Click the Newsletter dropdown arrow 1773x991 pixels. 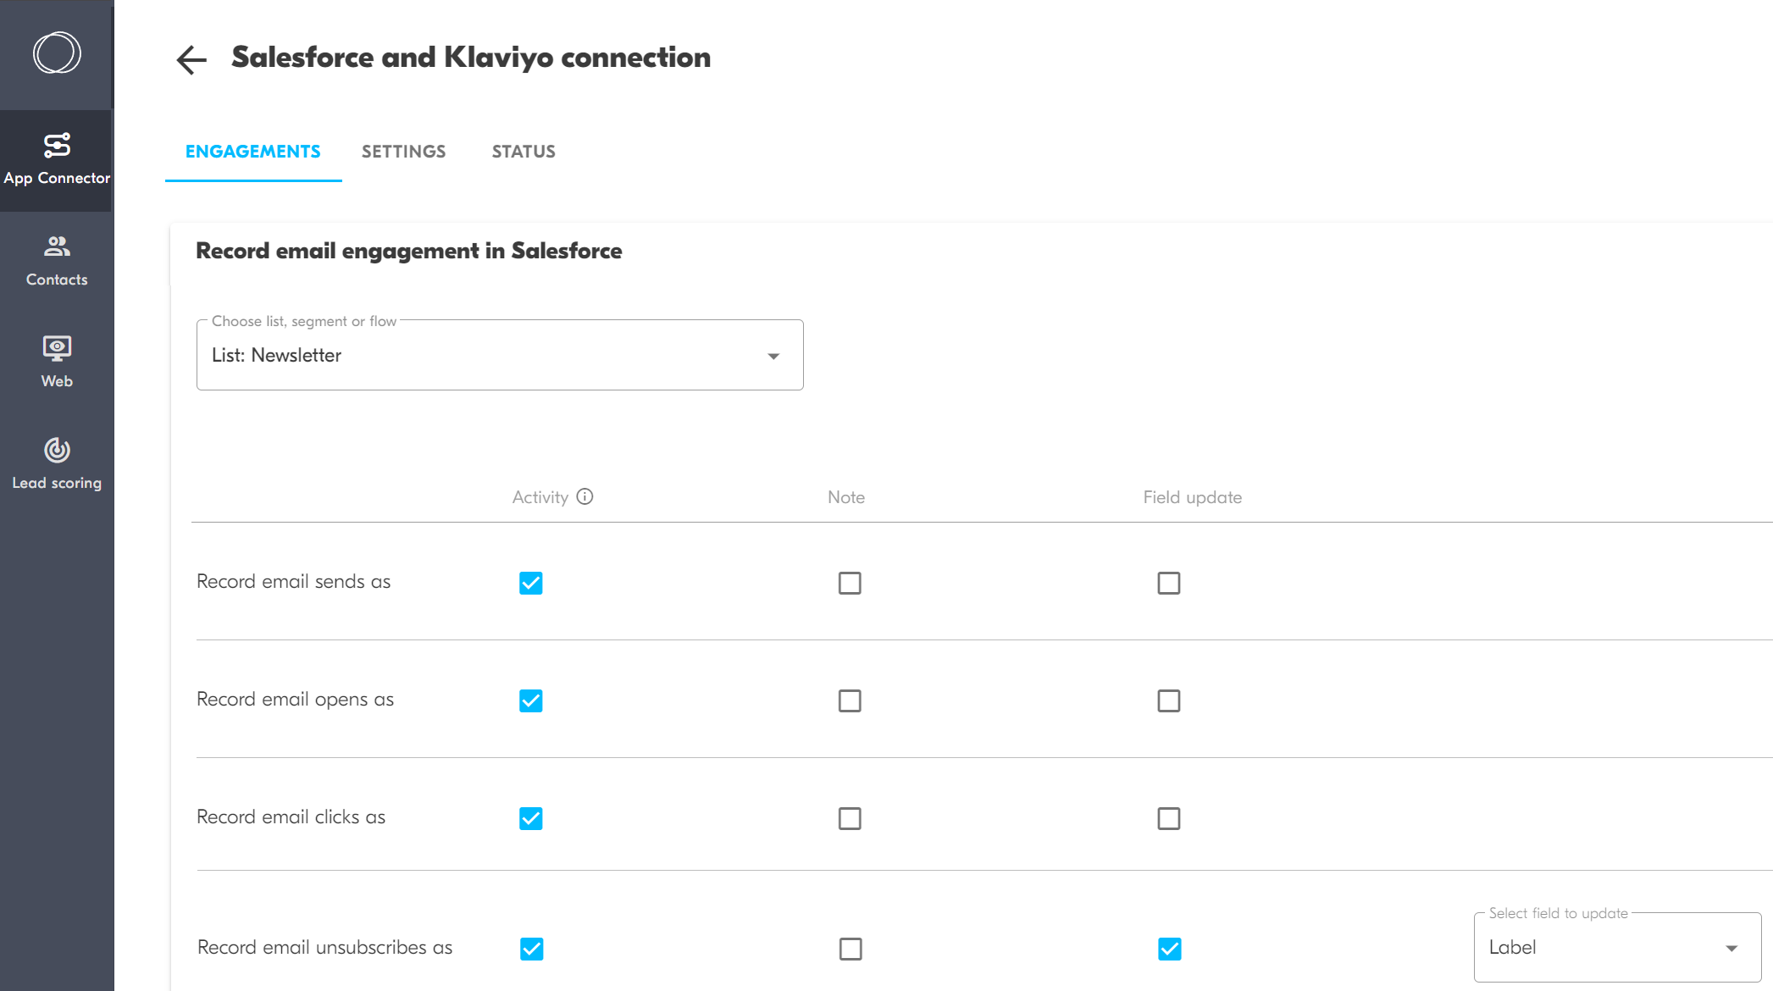[x=773, y=357]
